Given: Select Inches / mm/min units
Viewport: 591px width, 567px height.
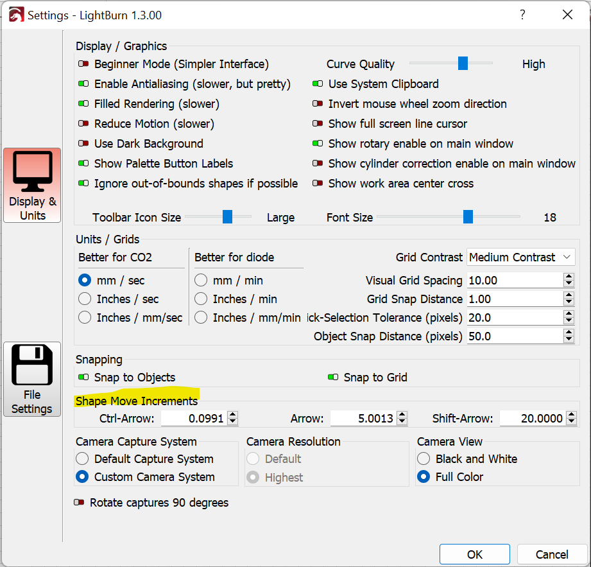Looking at the screenshot, I should click(x=201, y=317).
